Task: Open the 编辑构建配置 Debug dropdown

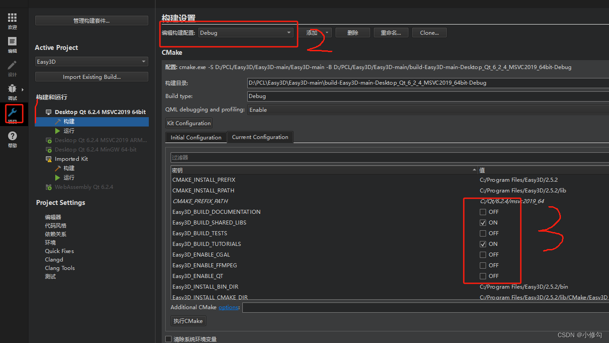Action: [245, 33]
